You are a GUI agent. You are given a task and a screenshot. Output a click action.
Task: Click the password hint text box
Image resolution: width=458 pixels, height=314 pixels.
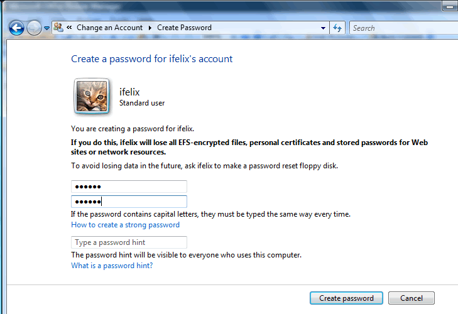pos(129,242)
